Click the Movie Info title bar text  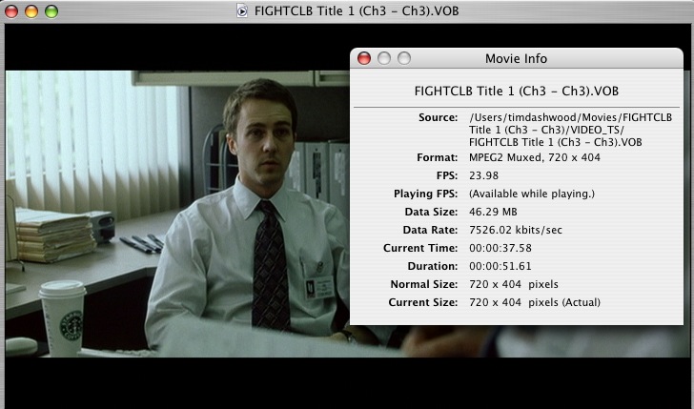coord(516,58)
